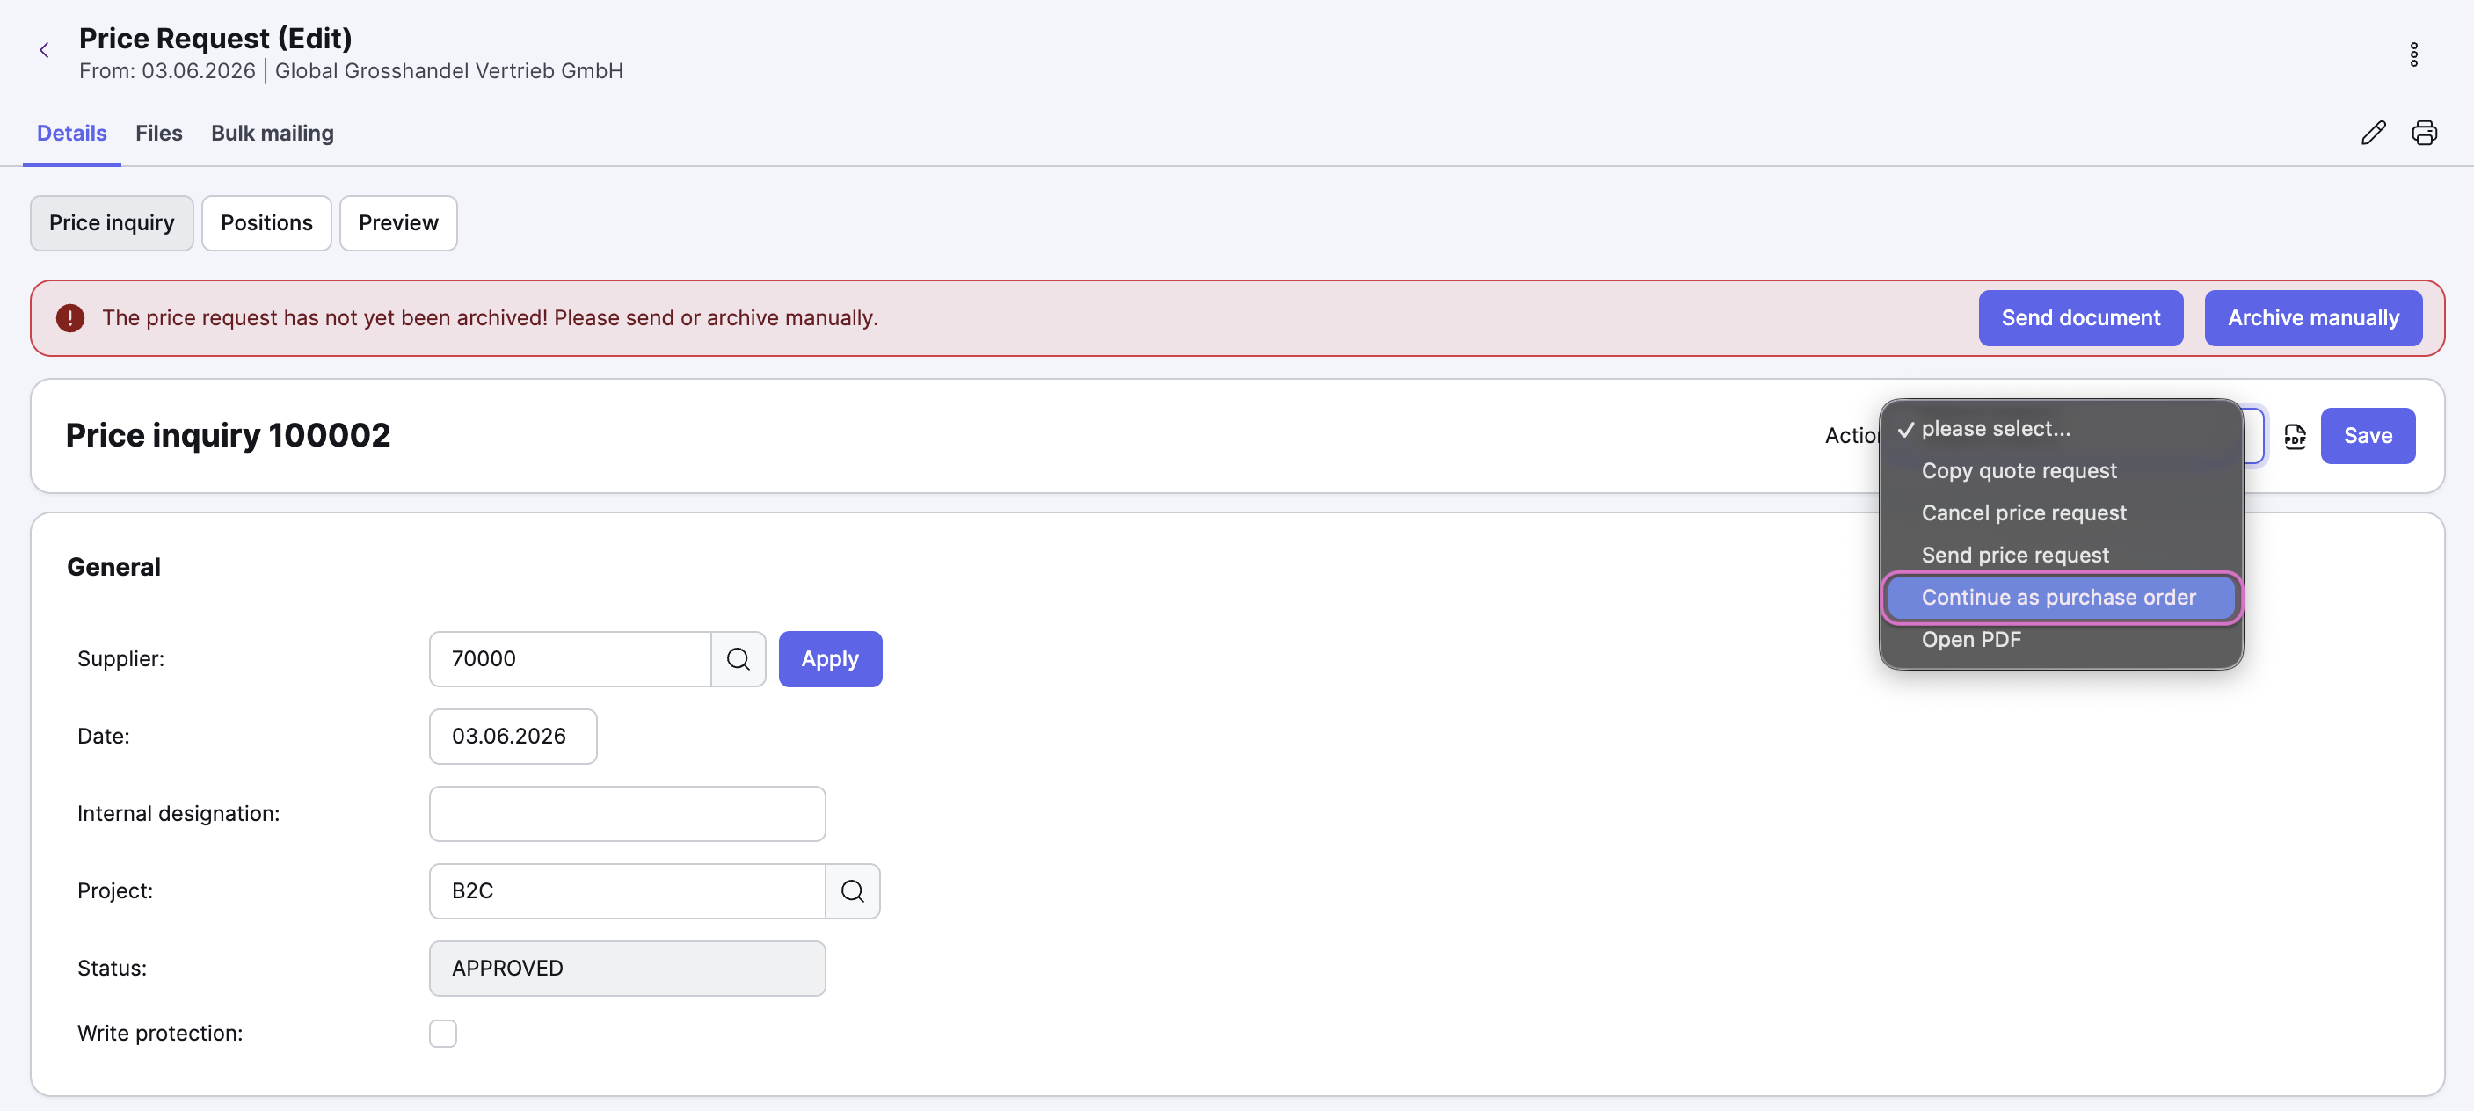The image size is (2474, 1111).
Task: Search suppliers with the magnifier icon
Action: click(x=738, y=658)
